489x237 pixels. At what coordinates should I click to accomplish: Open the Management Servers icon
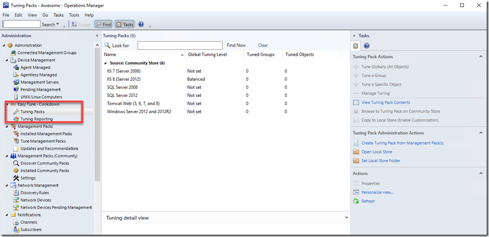pos(16,82)
